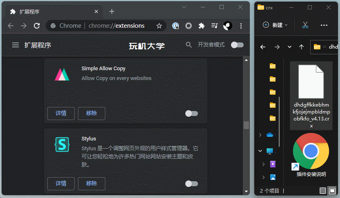Screen dimensions: 340x198
Task: Click the grey circle extension icon in toolbar
Action: coord(189,26)
